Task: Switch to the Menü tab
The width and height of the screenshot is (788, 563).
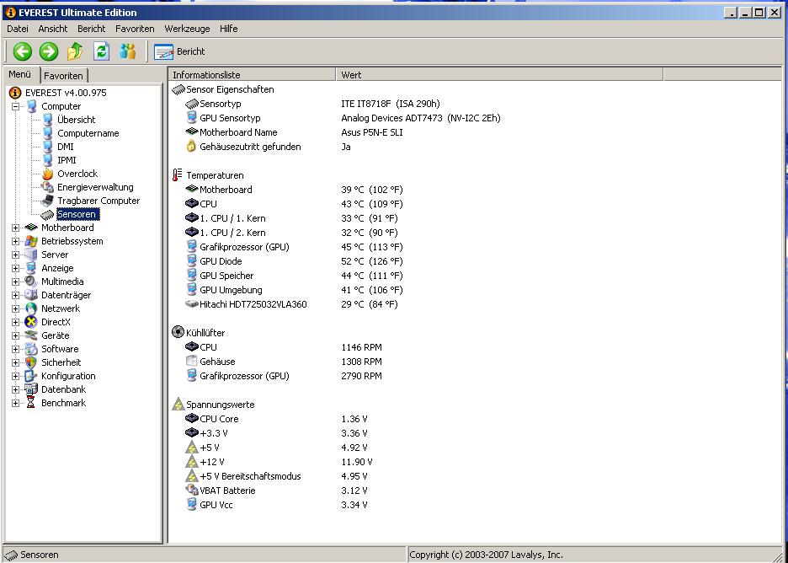Action: (x=20, y=74)
